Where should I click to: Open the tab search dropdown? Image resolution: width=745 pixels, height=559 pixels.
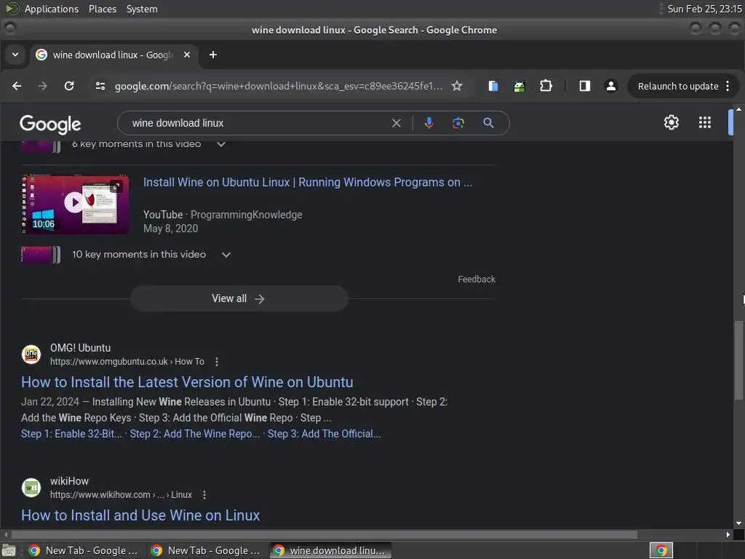pos(15,55)
